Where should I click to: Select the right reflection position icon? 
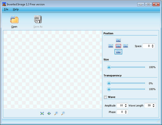click(x=126, y=46)
